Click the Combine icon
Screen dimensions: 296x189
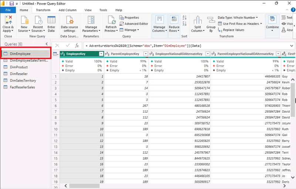pyautogui.click(x=272, y=19)
